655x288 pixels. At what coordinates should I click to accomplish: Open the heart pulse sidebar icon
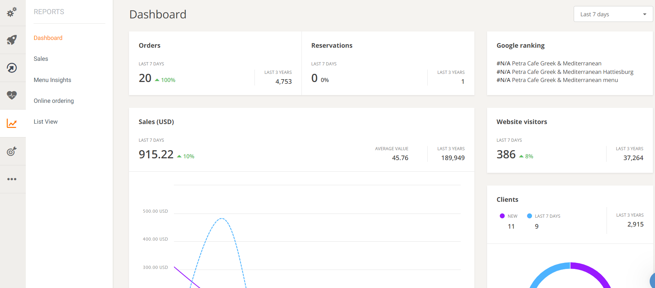(x=12, y=95)
